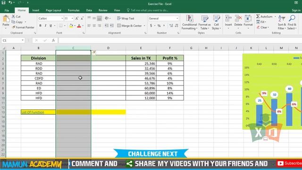
Task: Toggle Underline formatting
Action: (50, 25)
